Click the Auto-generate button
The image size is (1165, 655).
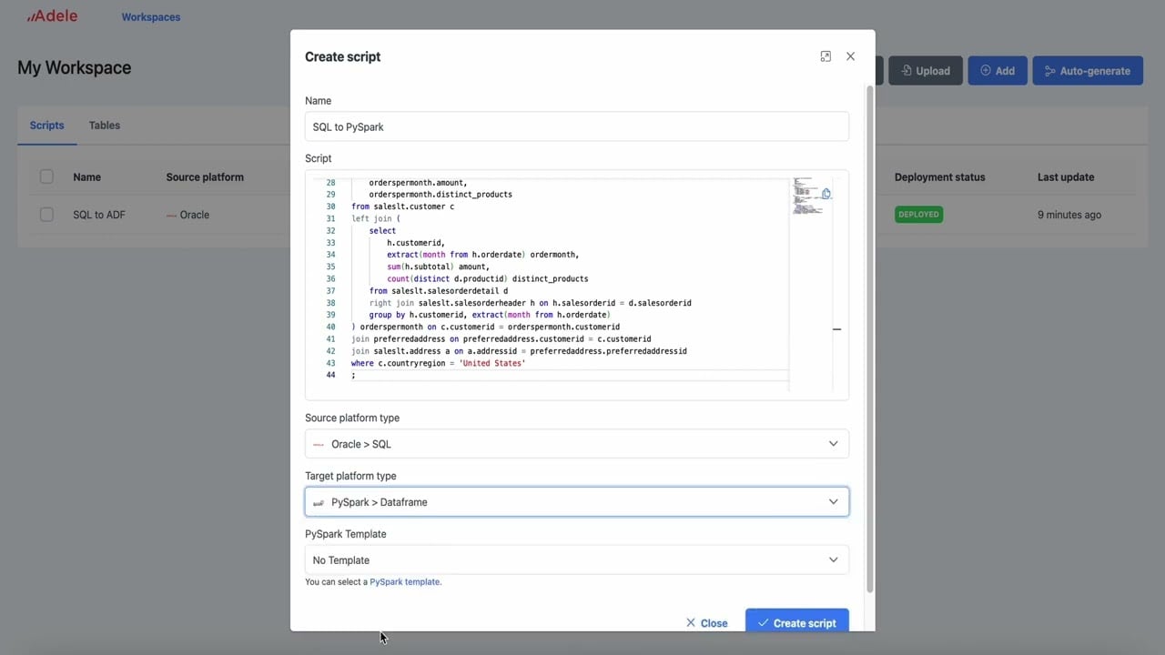[x=1088, y=71]
